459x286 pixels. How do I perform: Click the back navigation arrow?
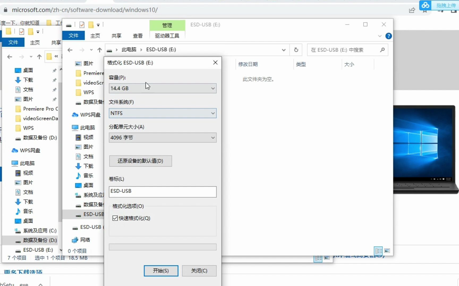(x=70, y=50)
